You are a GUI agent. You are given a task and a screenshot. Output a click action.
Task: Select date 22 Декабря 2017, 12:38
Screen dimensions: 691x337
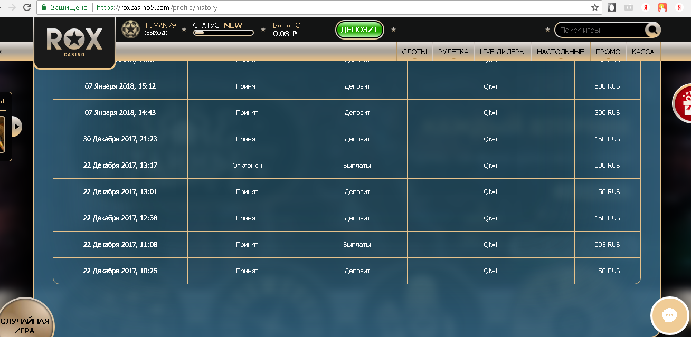[120, 218]
